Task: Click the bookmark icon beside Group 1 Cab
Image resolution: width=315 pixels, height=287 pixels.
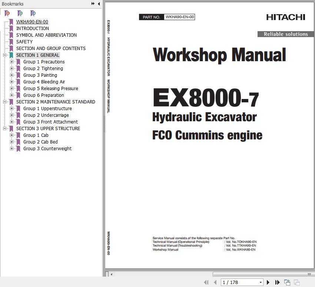Action: [18, 135]
